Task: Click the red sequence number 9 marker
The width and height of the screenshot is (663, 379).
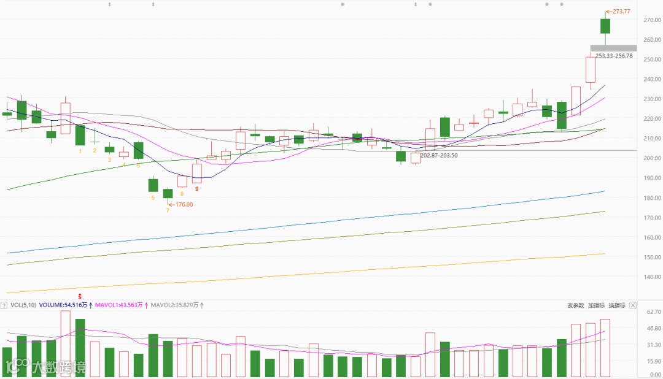Action: [196, 189]
